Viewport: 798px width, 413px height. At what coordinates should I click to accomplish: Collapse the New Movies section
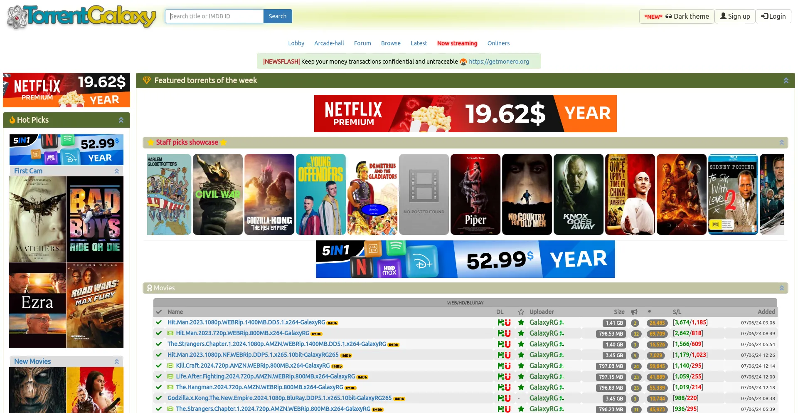(117, 361)
